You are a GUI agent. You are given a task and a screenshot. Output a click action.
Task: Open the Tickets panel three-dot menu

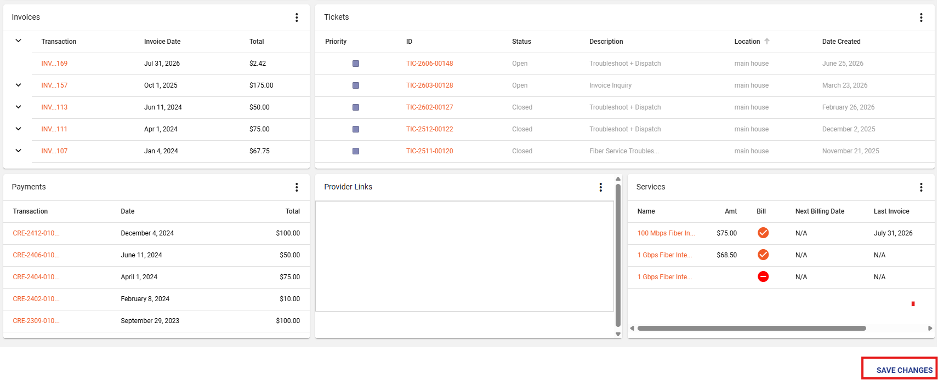click(x=921, y=18)
